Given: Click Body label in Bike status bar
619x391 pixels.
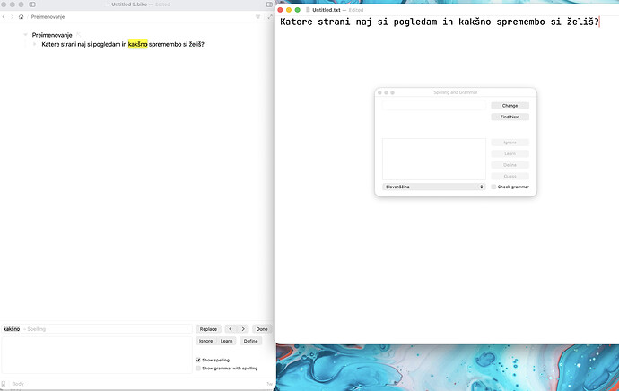Looking at the screenshot, I should click(18, 384).
